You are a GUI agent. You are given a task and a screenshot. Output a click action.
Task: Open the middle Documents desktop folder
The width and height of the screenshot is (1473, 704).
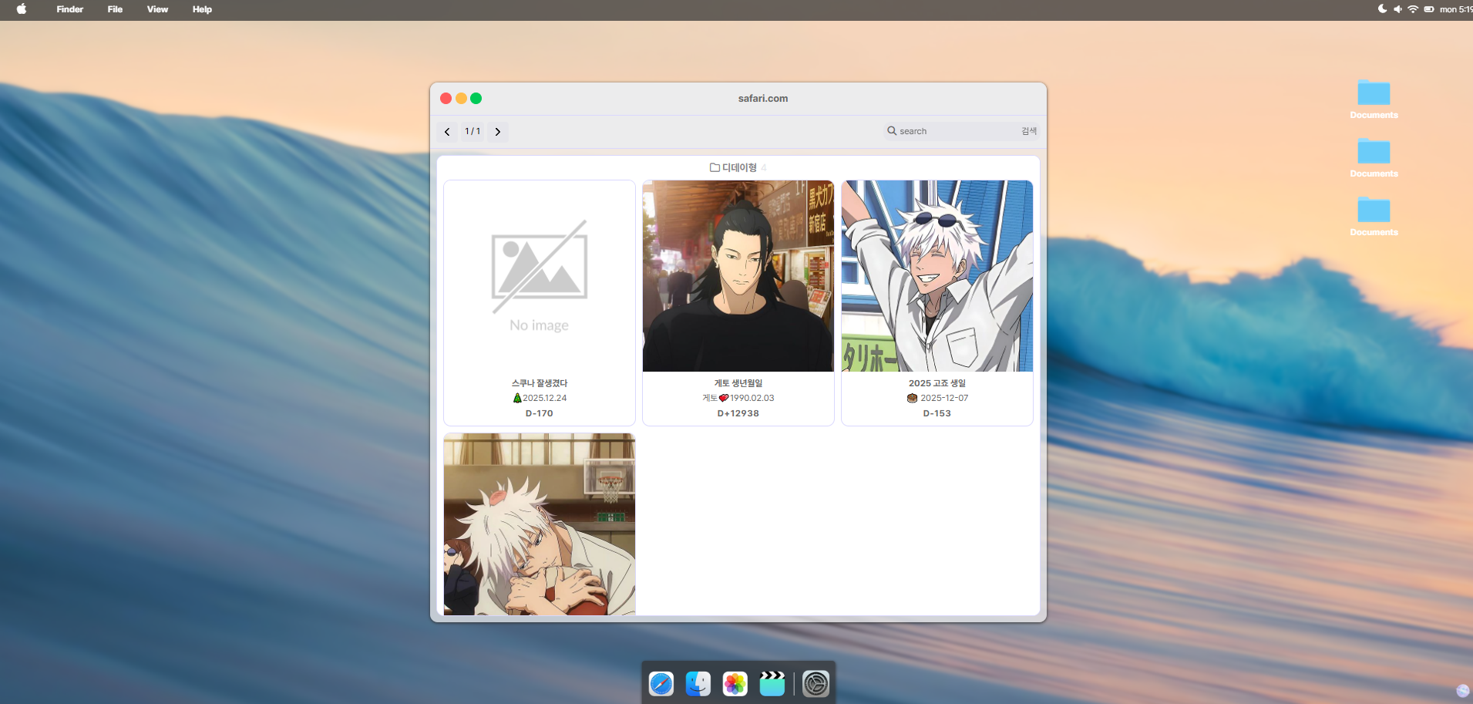(1374, 157)
